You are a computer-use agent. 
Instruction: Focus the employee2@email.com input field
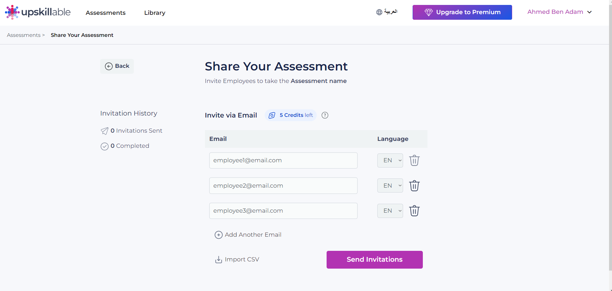(x=283, y=186)
